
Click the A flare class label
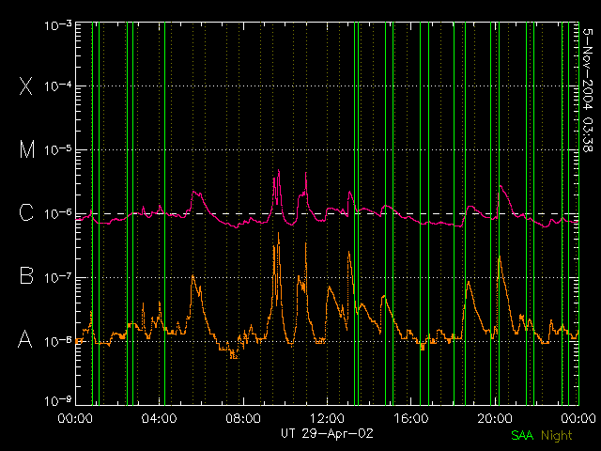tap(25, 339)
